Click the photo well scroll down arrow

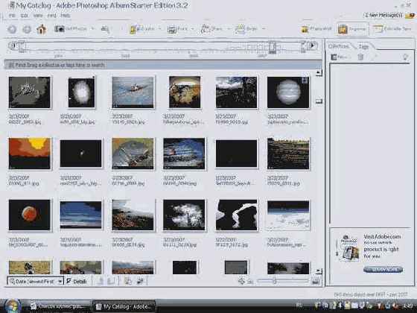pos(318,271)
